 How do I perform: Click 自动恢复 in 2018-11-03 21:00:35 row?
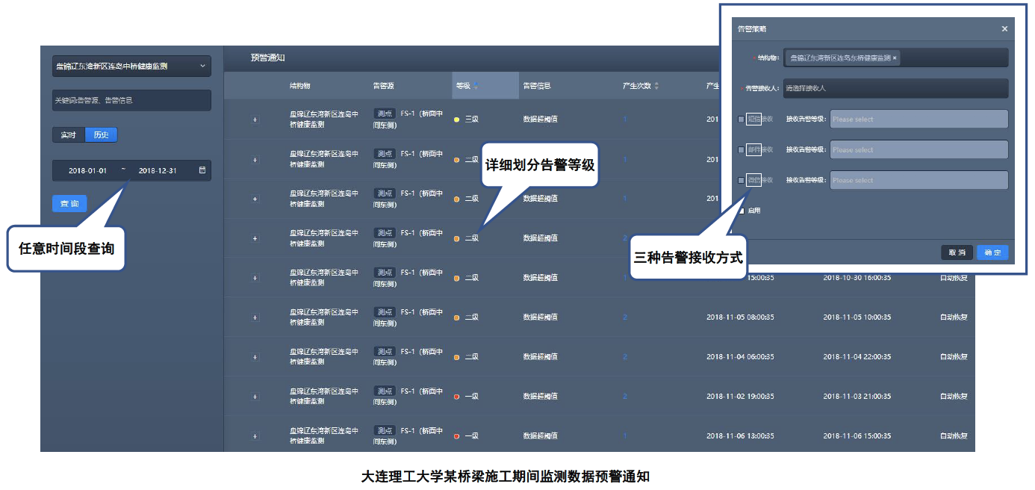pyautogui.click(x=954, y=397)
